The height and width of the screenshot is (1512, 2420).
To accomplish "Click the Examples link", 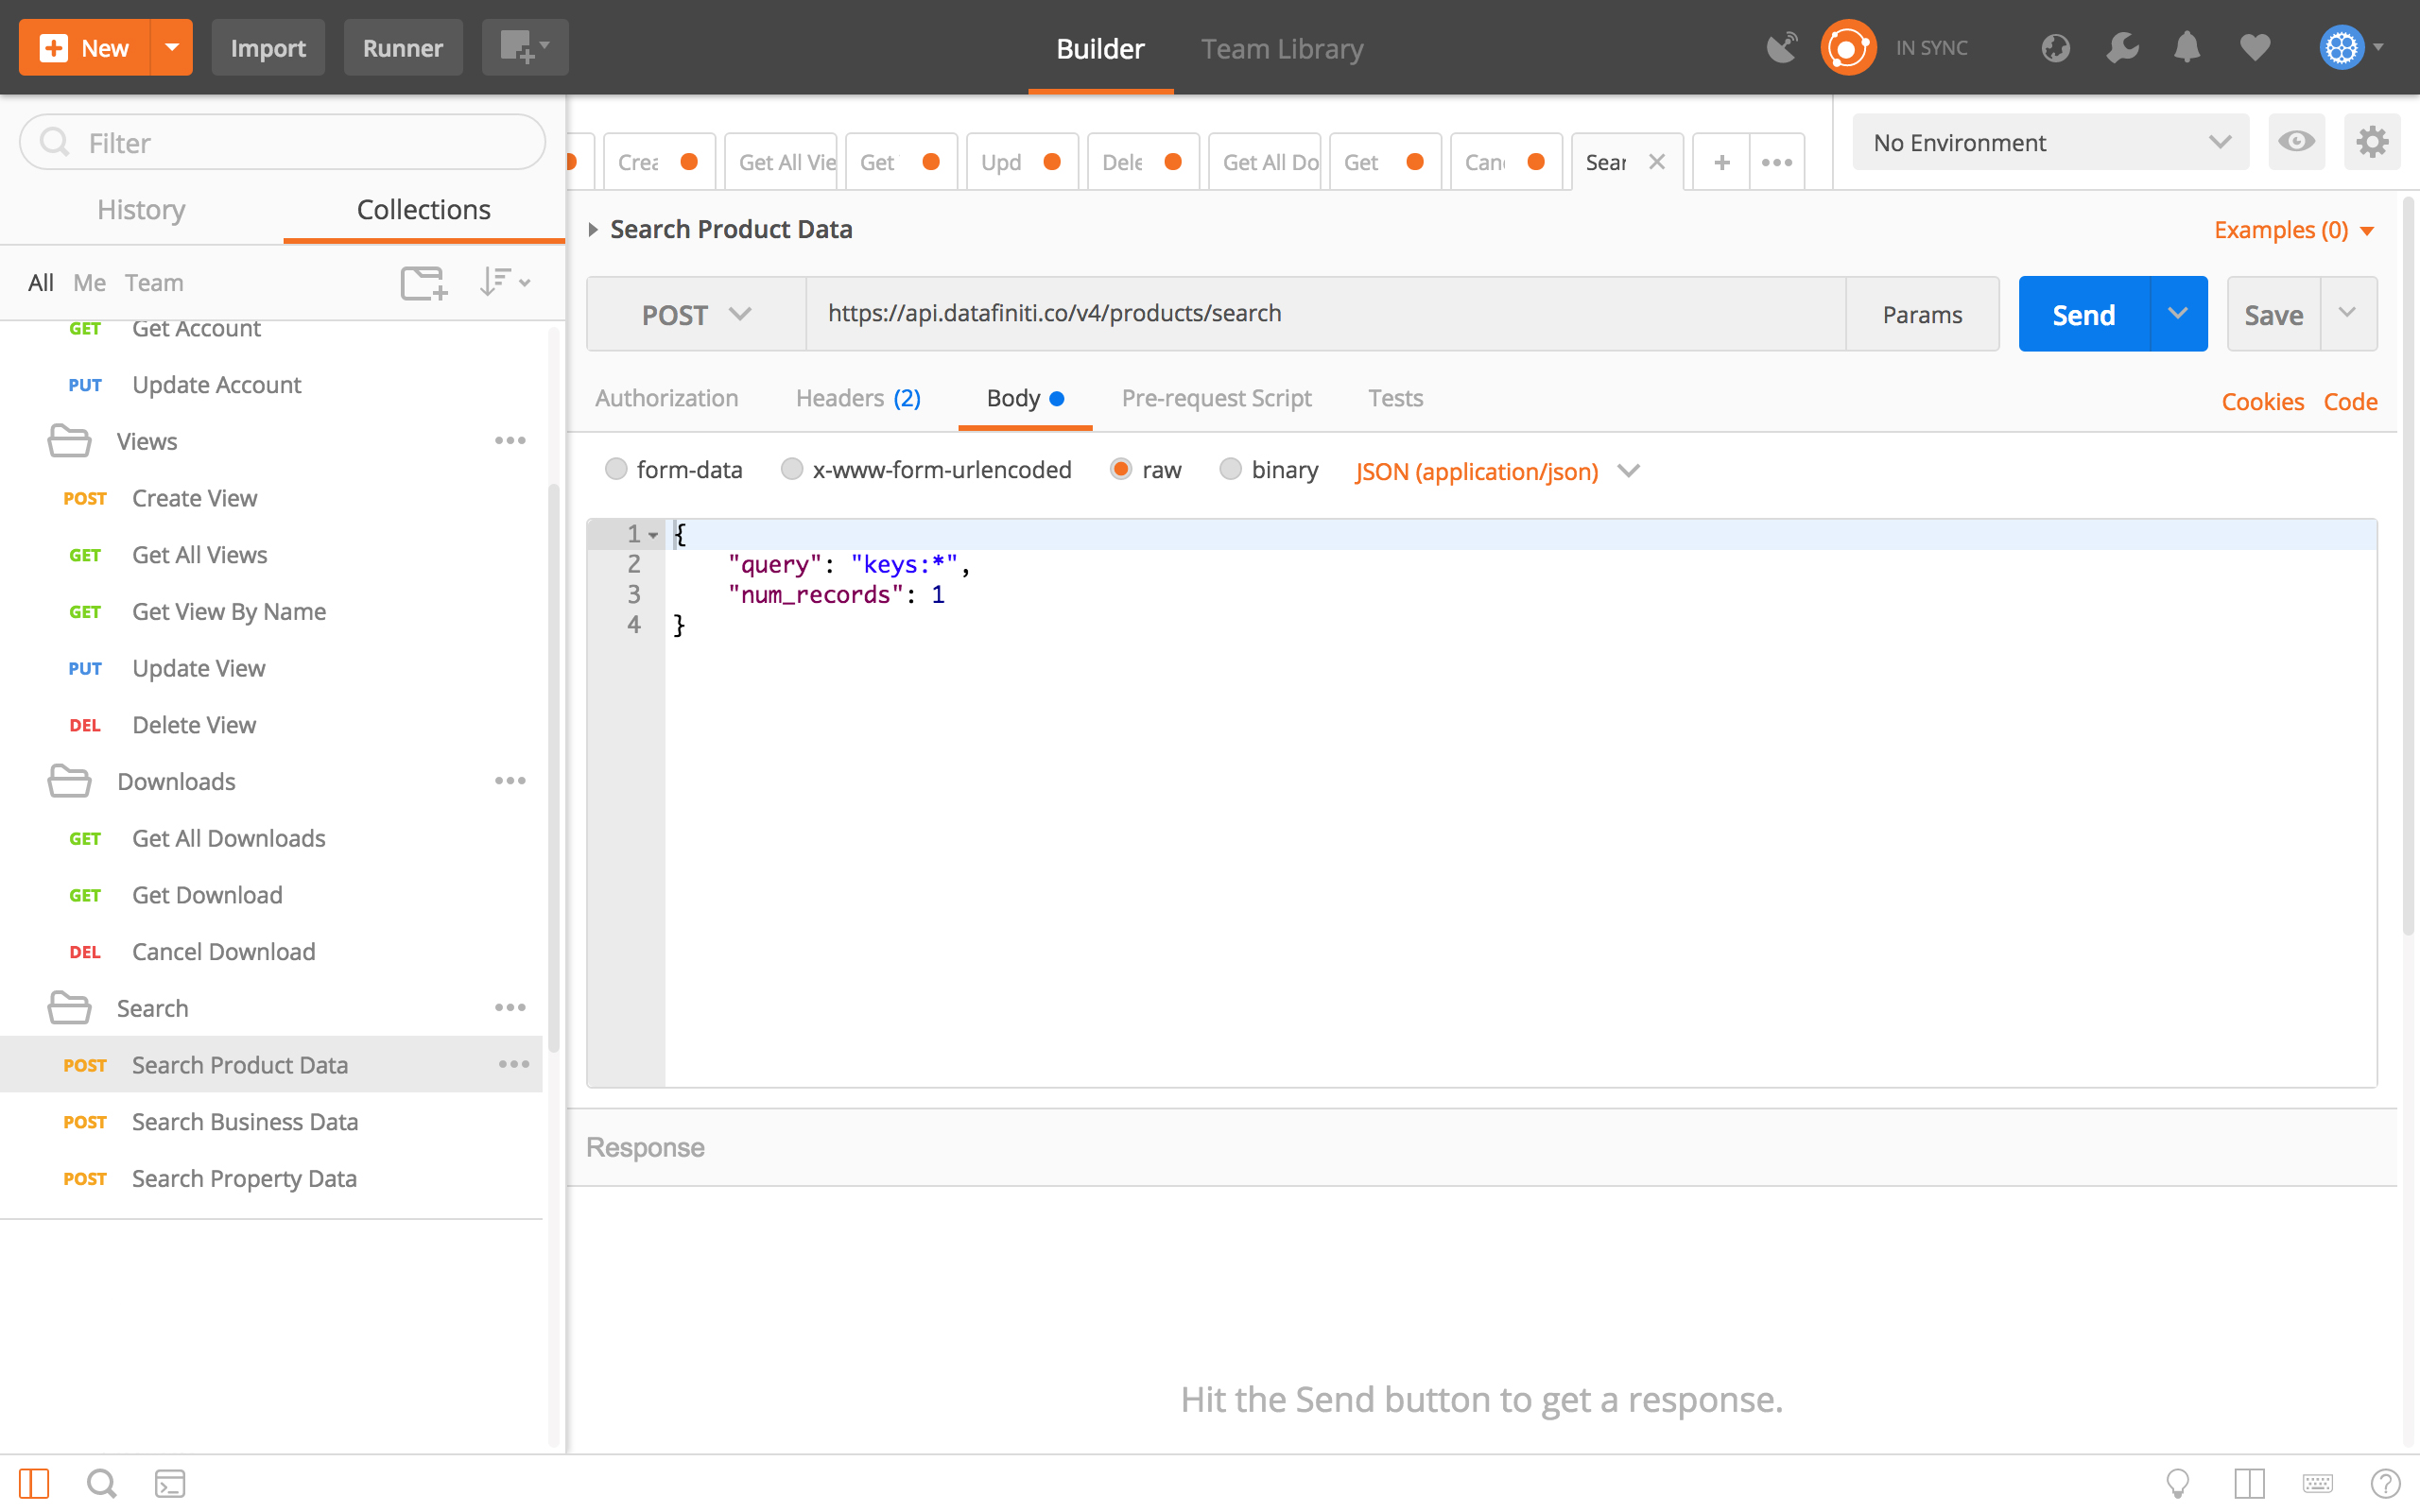I will (x=2282, y=228).
